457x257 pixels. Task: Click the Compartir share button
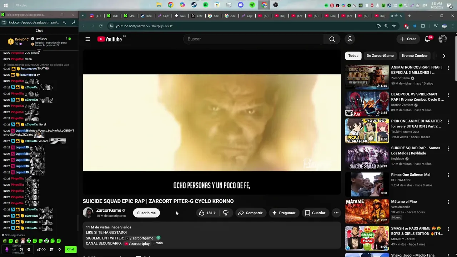tap(250, 213)
